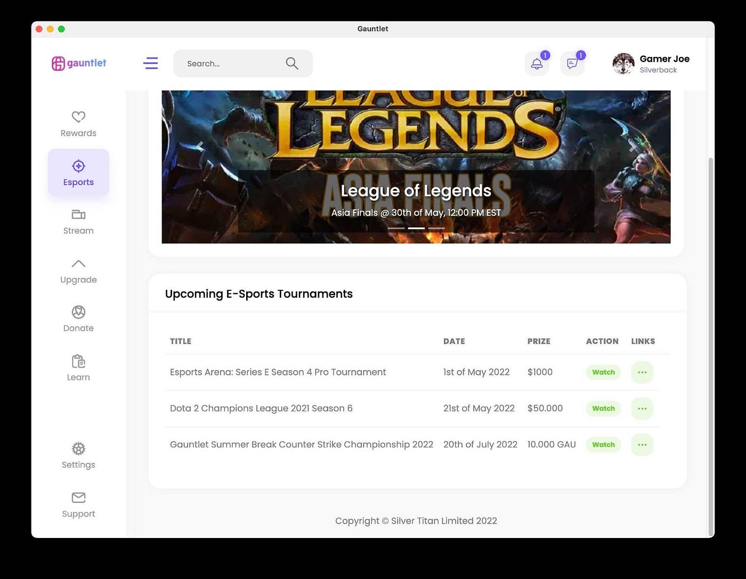Screen dimensions: 746x579
Task: Open Rewards from the sidebar
Action: (78, 124)
